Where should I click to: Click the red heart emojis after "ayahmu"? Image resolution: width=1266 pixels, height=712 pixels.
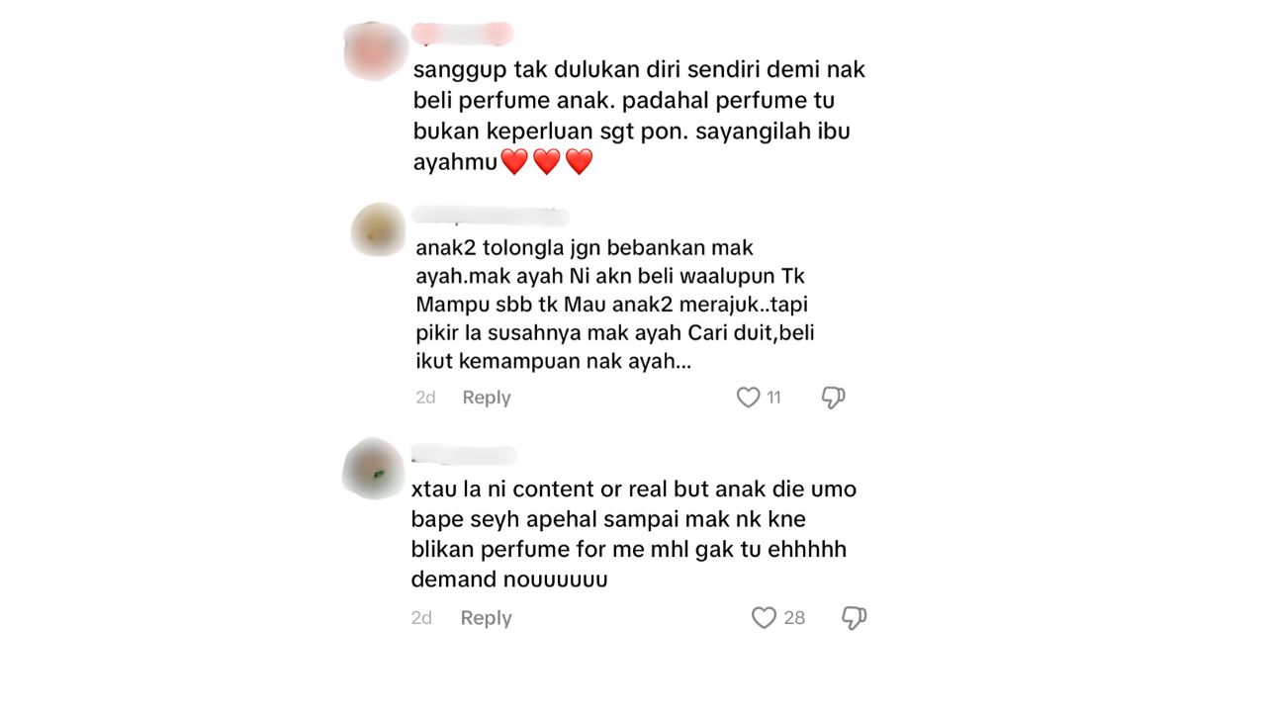pyautogui.click(x=546, y=162)
